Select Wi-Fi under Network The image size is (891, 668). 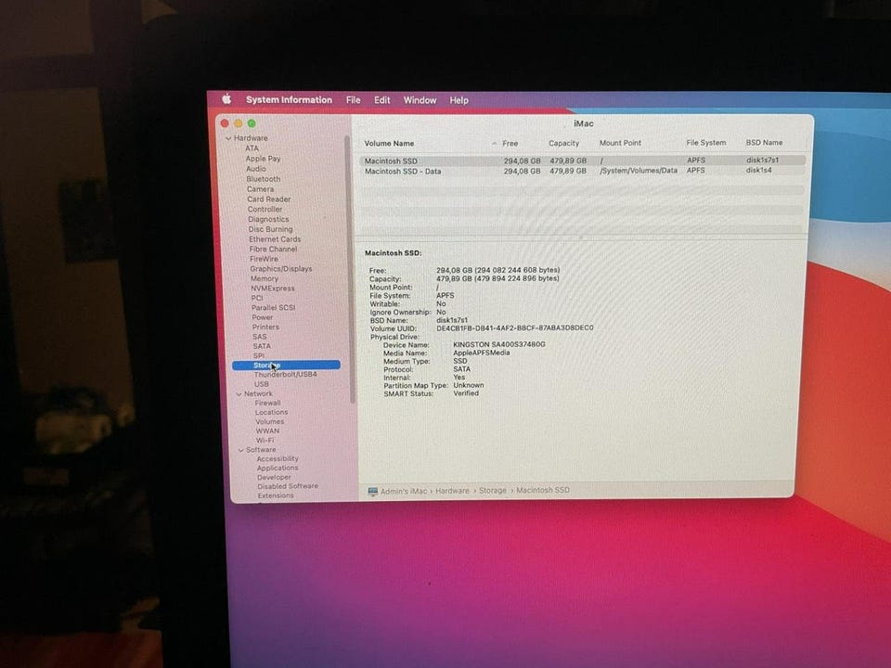click(265, 440)
